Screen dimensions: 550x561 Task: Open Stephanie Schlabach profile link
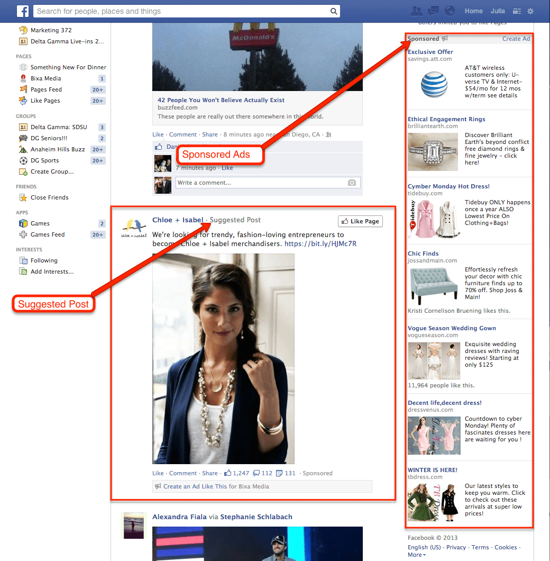coord(256,517)
